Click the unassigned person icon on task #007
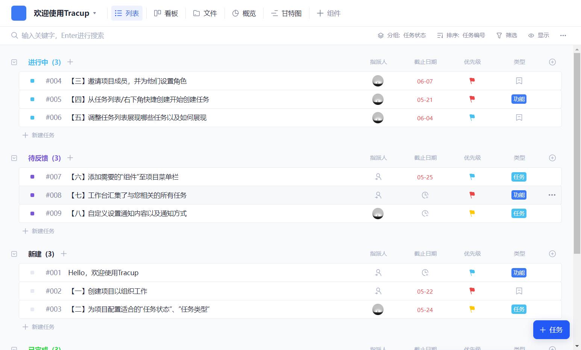The height and width of the screenshot is (350, 581). [x=378, y=177]
